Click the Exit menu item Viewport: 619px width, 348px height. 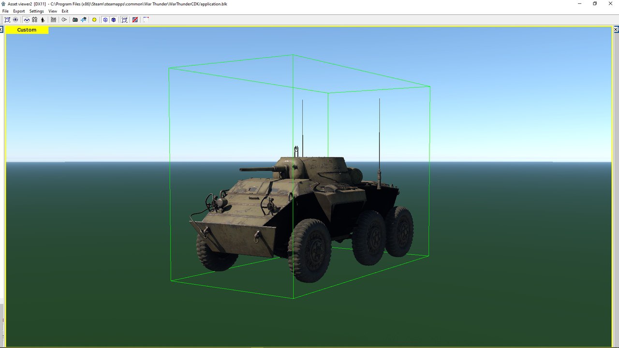coord(65,11)
